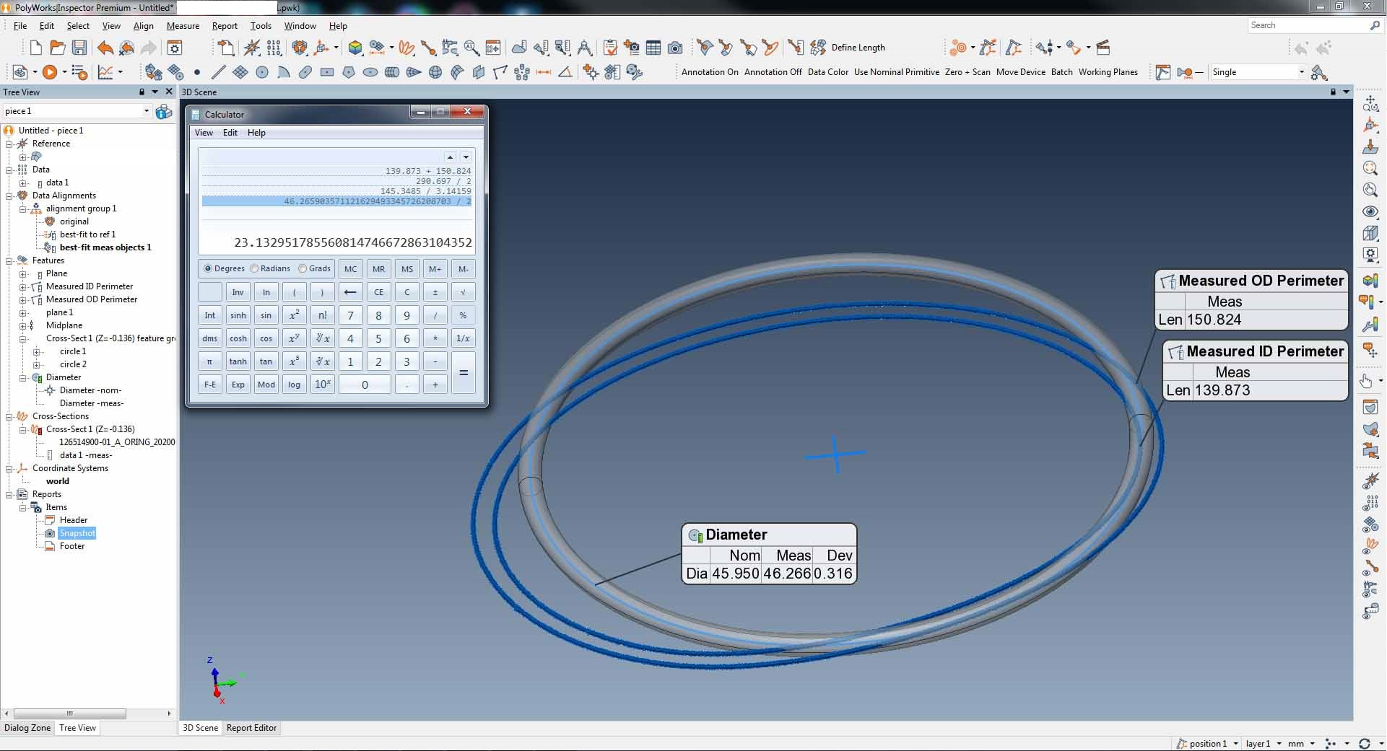Undo last action with orange arrow icon
Image resolution: width=1387 pixels, height=751 pixels.
coord(105,48)
